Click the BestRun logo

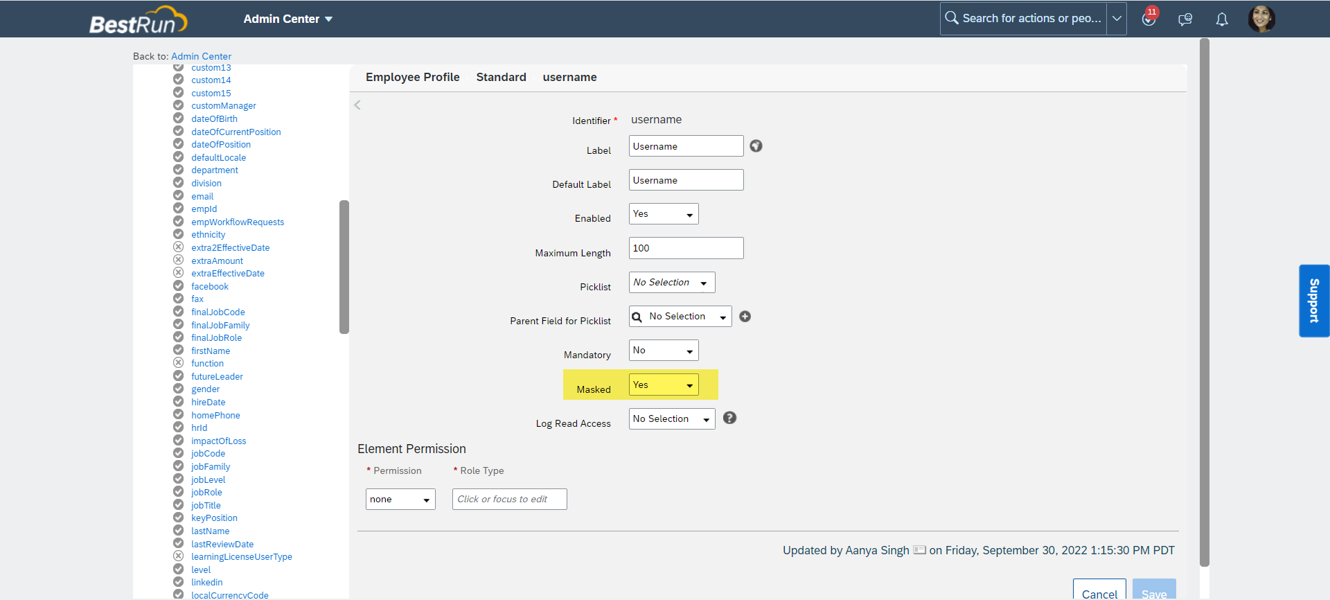coord(138,19)
